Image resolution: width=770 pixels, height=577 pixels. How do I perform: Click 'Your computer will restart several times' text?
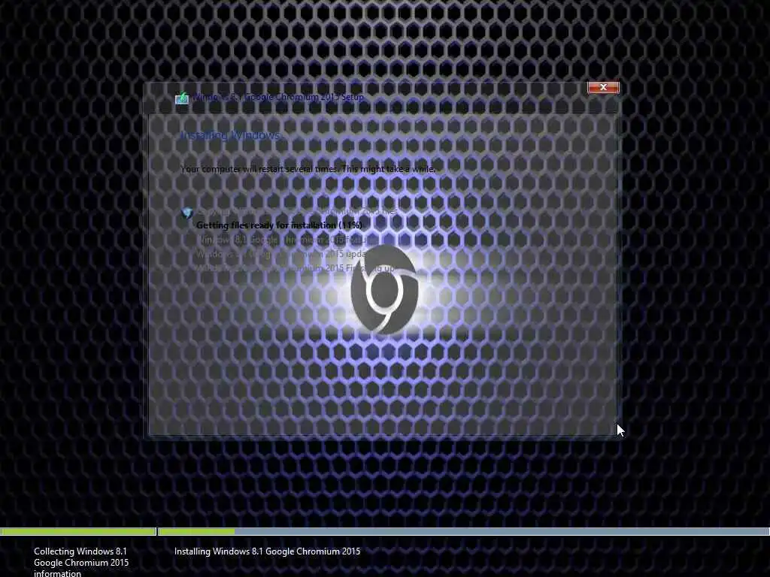click(x=308, y=169)
